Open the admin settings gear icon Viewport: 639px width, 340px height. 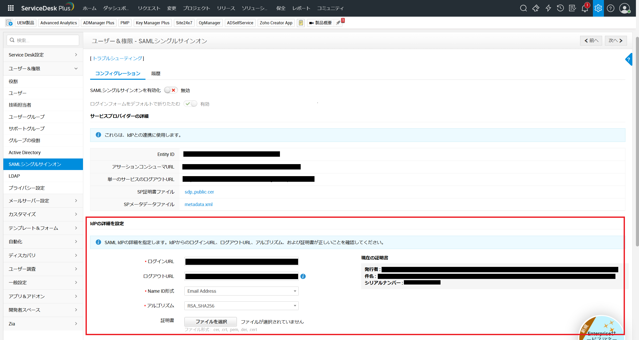click(x=598, y=8)
